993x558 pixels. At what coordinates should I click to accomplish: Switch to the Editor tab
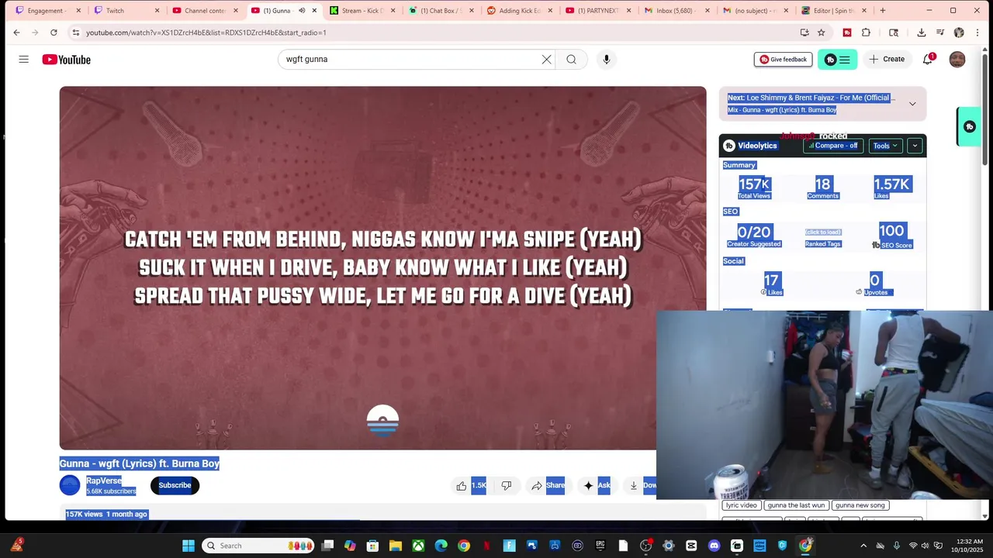pos(833,11)
